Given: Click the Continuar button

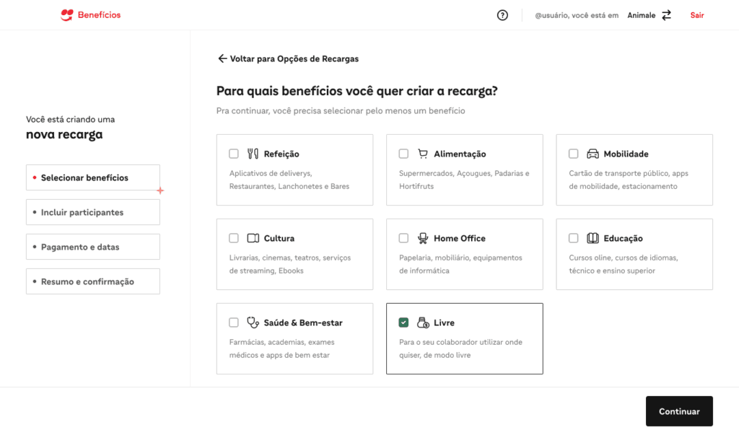Looking at the screenshot, I should [x=679, y=411].
